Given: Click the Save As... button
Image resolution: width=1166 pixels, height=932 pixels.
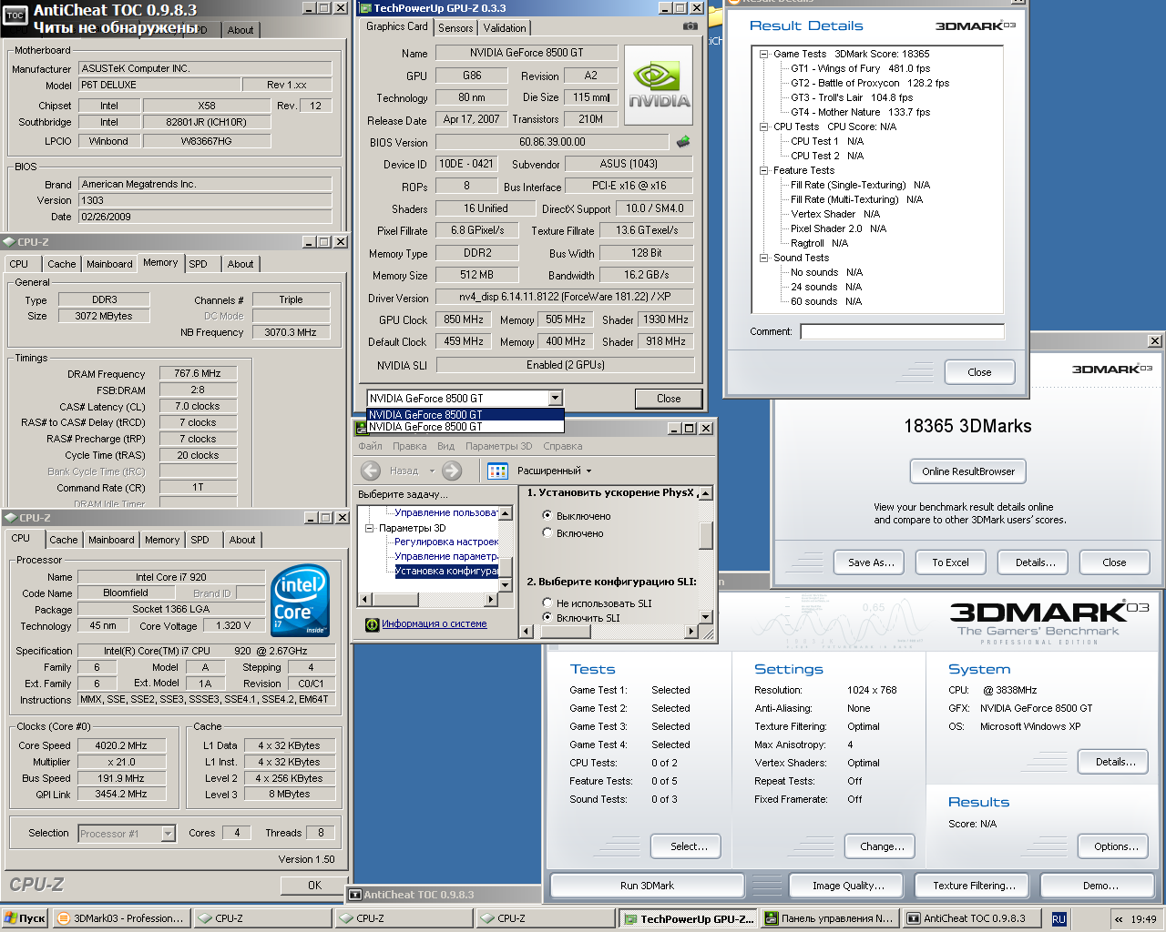Looking at the screenshot, I should click(x=871, y=562).
